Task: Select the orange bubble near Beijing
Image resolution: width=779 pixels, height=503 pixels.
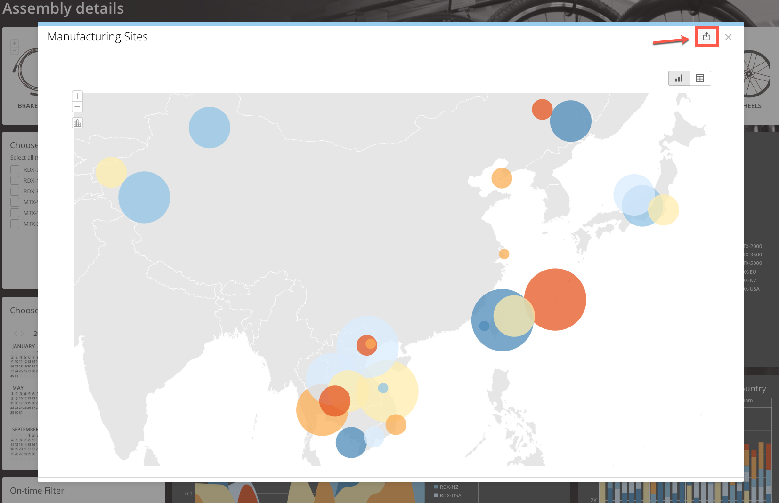Action: (502, 178)
